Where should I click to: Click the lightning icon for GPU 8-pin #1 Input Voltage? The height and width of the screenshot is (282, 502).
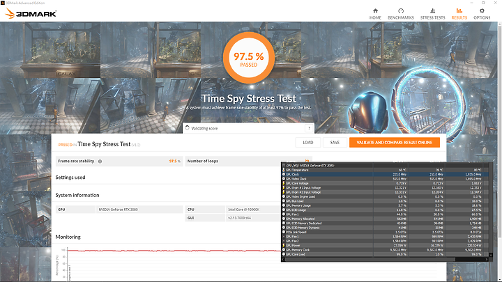[284, 188]
